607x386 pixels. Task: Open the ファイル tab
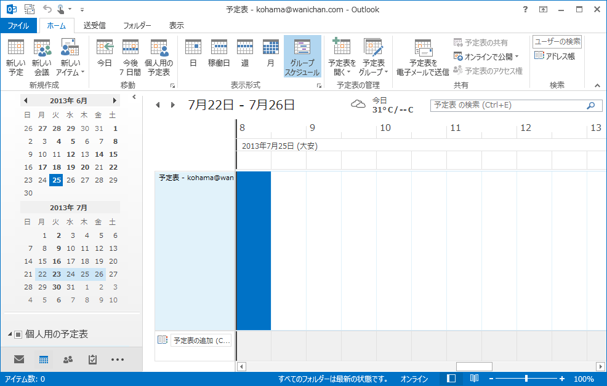point(18,25)
